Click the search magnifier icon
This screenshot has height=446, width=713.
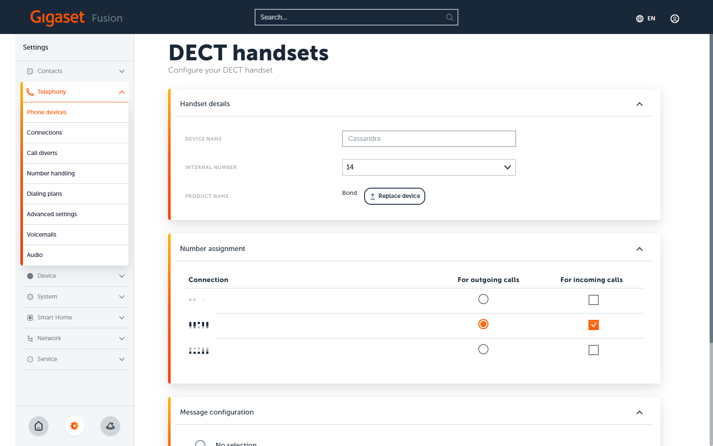click(x=449, y=17)
